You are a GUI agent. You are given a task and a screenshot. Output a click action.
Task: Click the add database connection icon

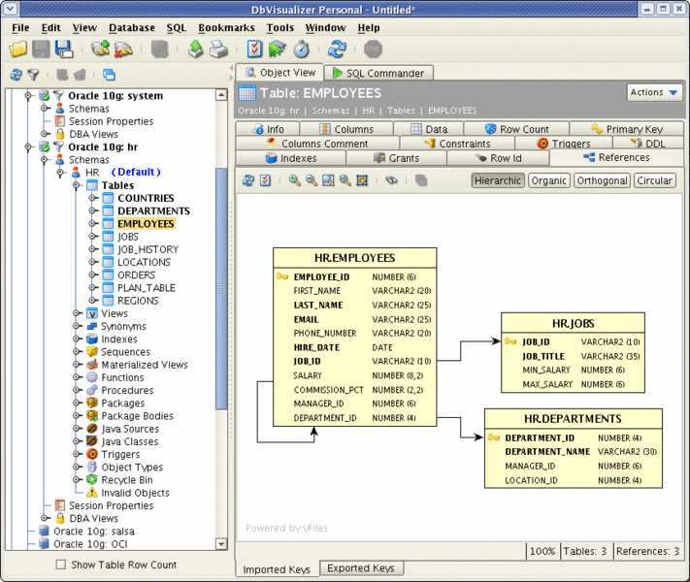(x=100, y=49)
